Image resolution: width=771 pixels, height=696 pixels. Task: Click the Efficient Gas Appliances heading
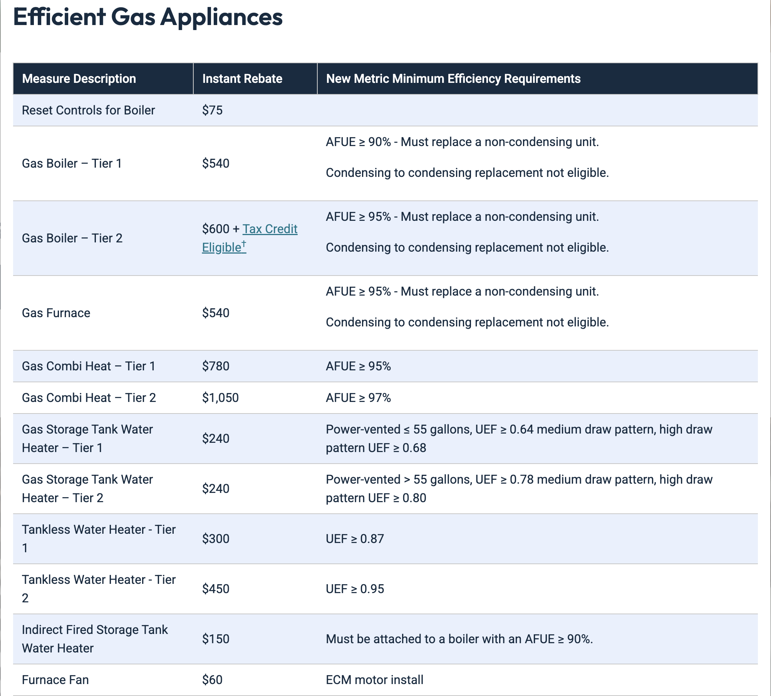click(148, 17)
